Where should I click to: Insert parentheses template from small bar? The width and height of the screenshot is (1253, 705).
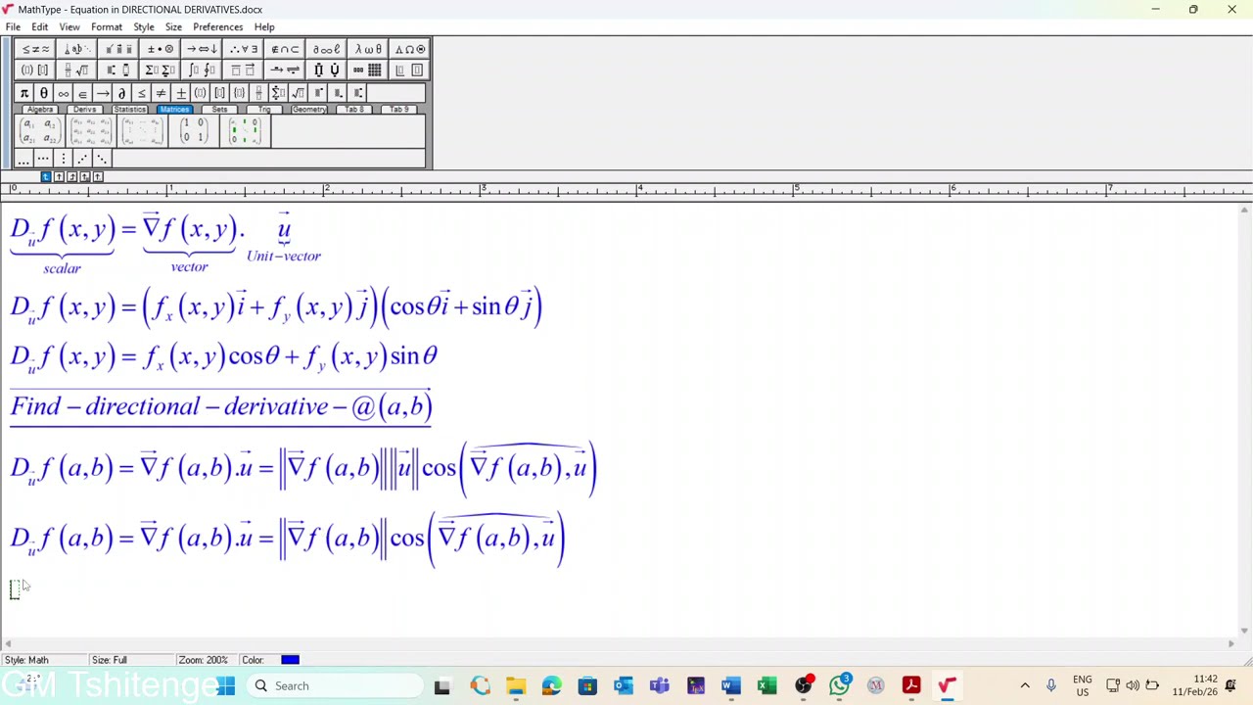[x=200, y=93]
